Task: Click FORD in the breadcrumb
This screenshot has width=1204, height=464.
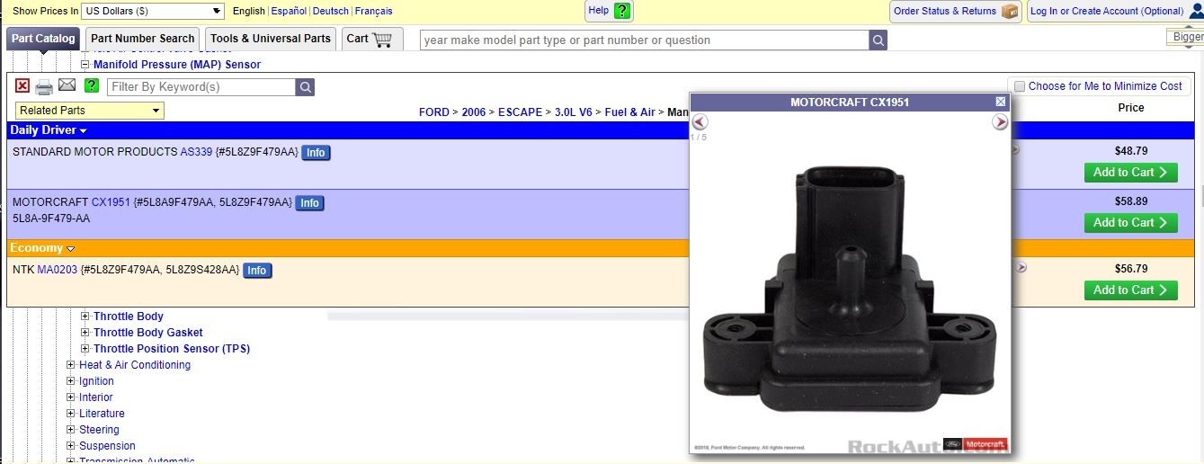Action: (433, 112)
